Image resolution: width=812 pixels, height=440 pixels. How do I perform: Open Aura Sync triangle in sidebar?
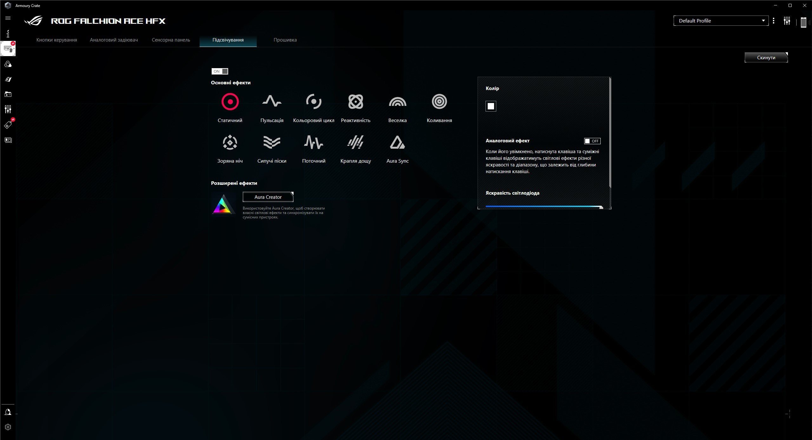pyautogui.click(x=8, y=64)
